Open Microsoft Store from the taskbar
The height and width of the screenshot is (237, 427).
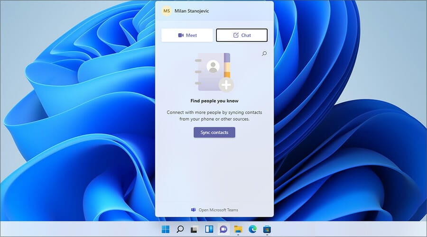pyautogui.click(x=267, y=229)
